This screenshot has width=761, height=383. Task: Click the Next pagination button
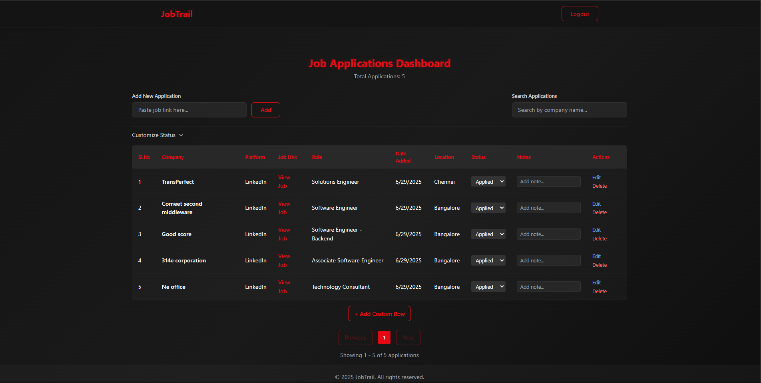point(408,337)
